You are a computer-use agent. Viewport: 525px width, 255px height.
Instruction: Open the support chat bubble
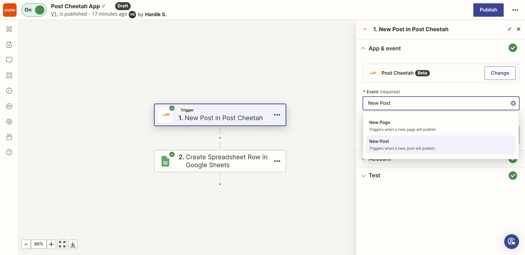click(511, 242)
